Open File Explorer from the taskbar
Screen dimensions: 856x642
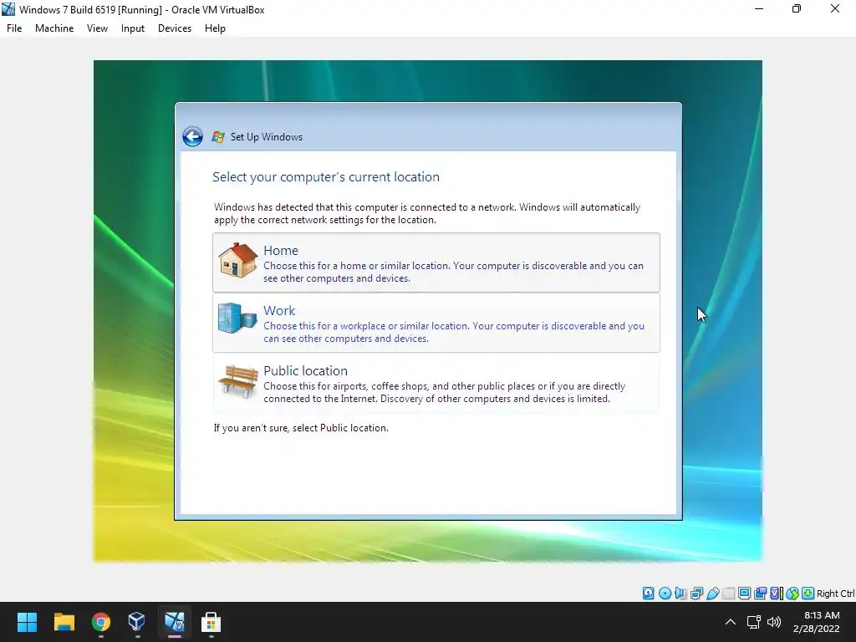[64, 622]
